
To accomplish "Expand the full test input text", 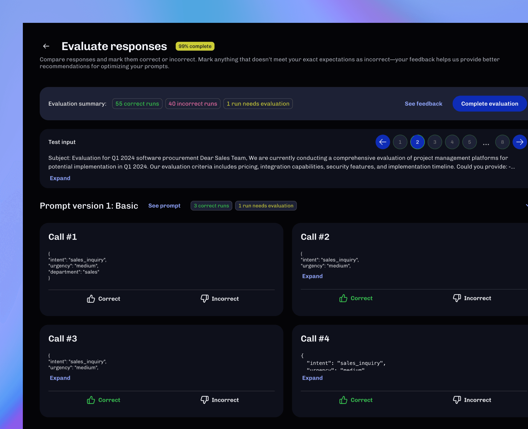I will [x=60, y=178].
